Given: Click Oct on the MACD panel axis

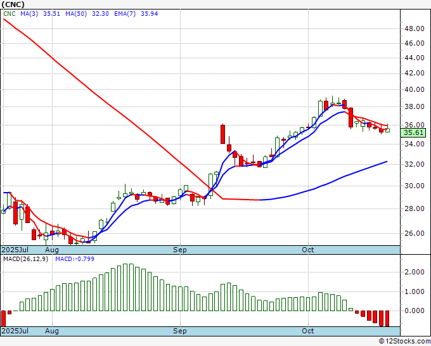Looking at the screenshot, I should pyautogui.click(x=307, y=331).
